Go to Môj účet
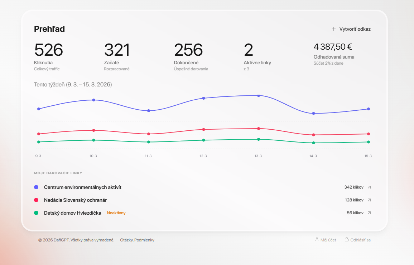 pyautogui.click(x=328, y=240)
